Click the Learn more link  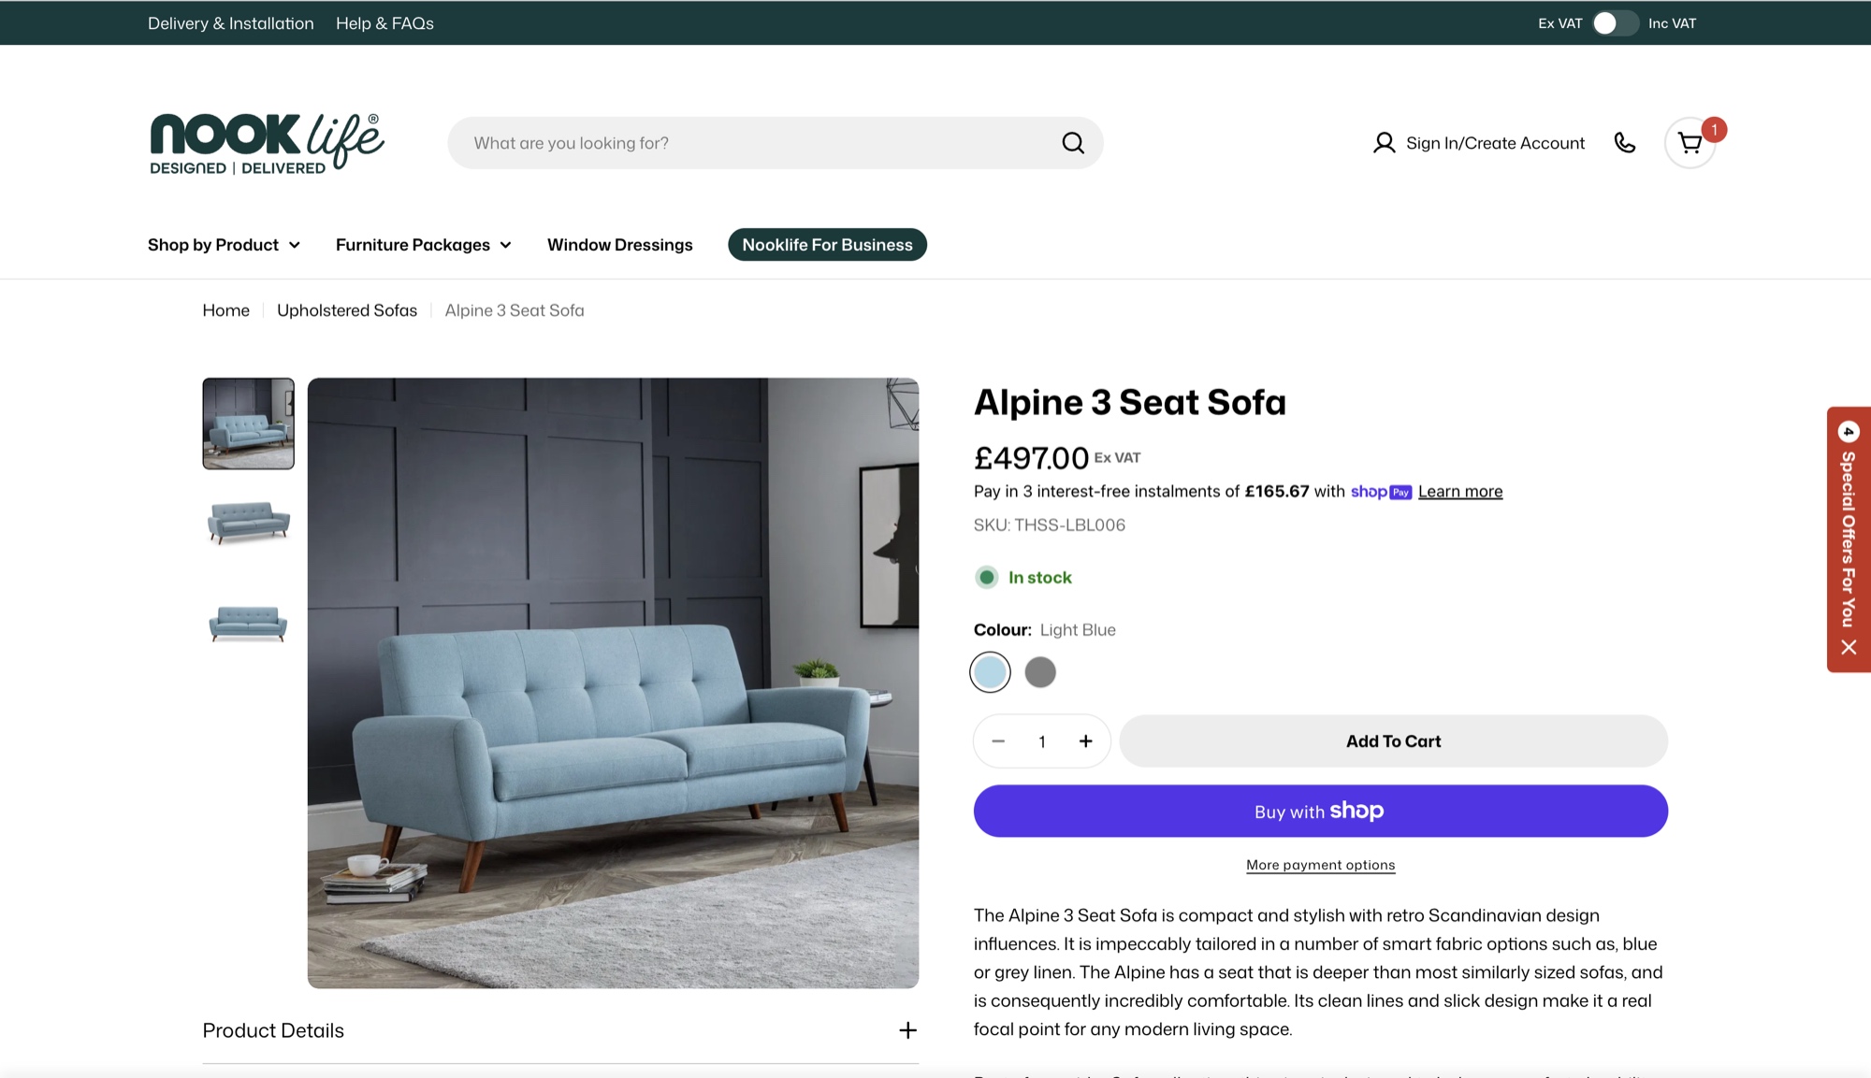(x=1459, y=492)
